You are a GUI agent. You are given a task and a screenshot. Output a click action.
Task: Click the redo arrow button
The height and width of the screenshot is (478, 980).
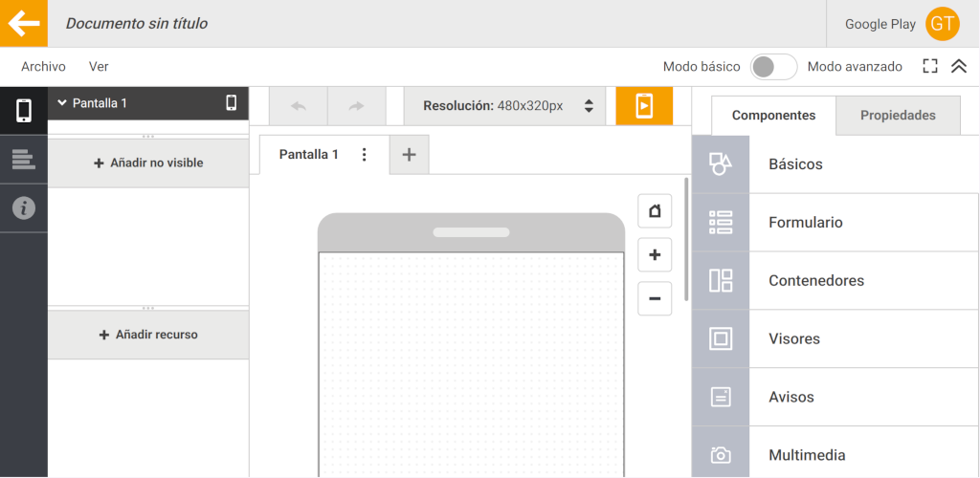coord(356,106)
